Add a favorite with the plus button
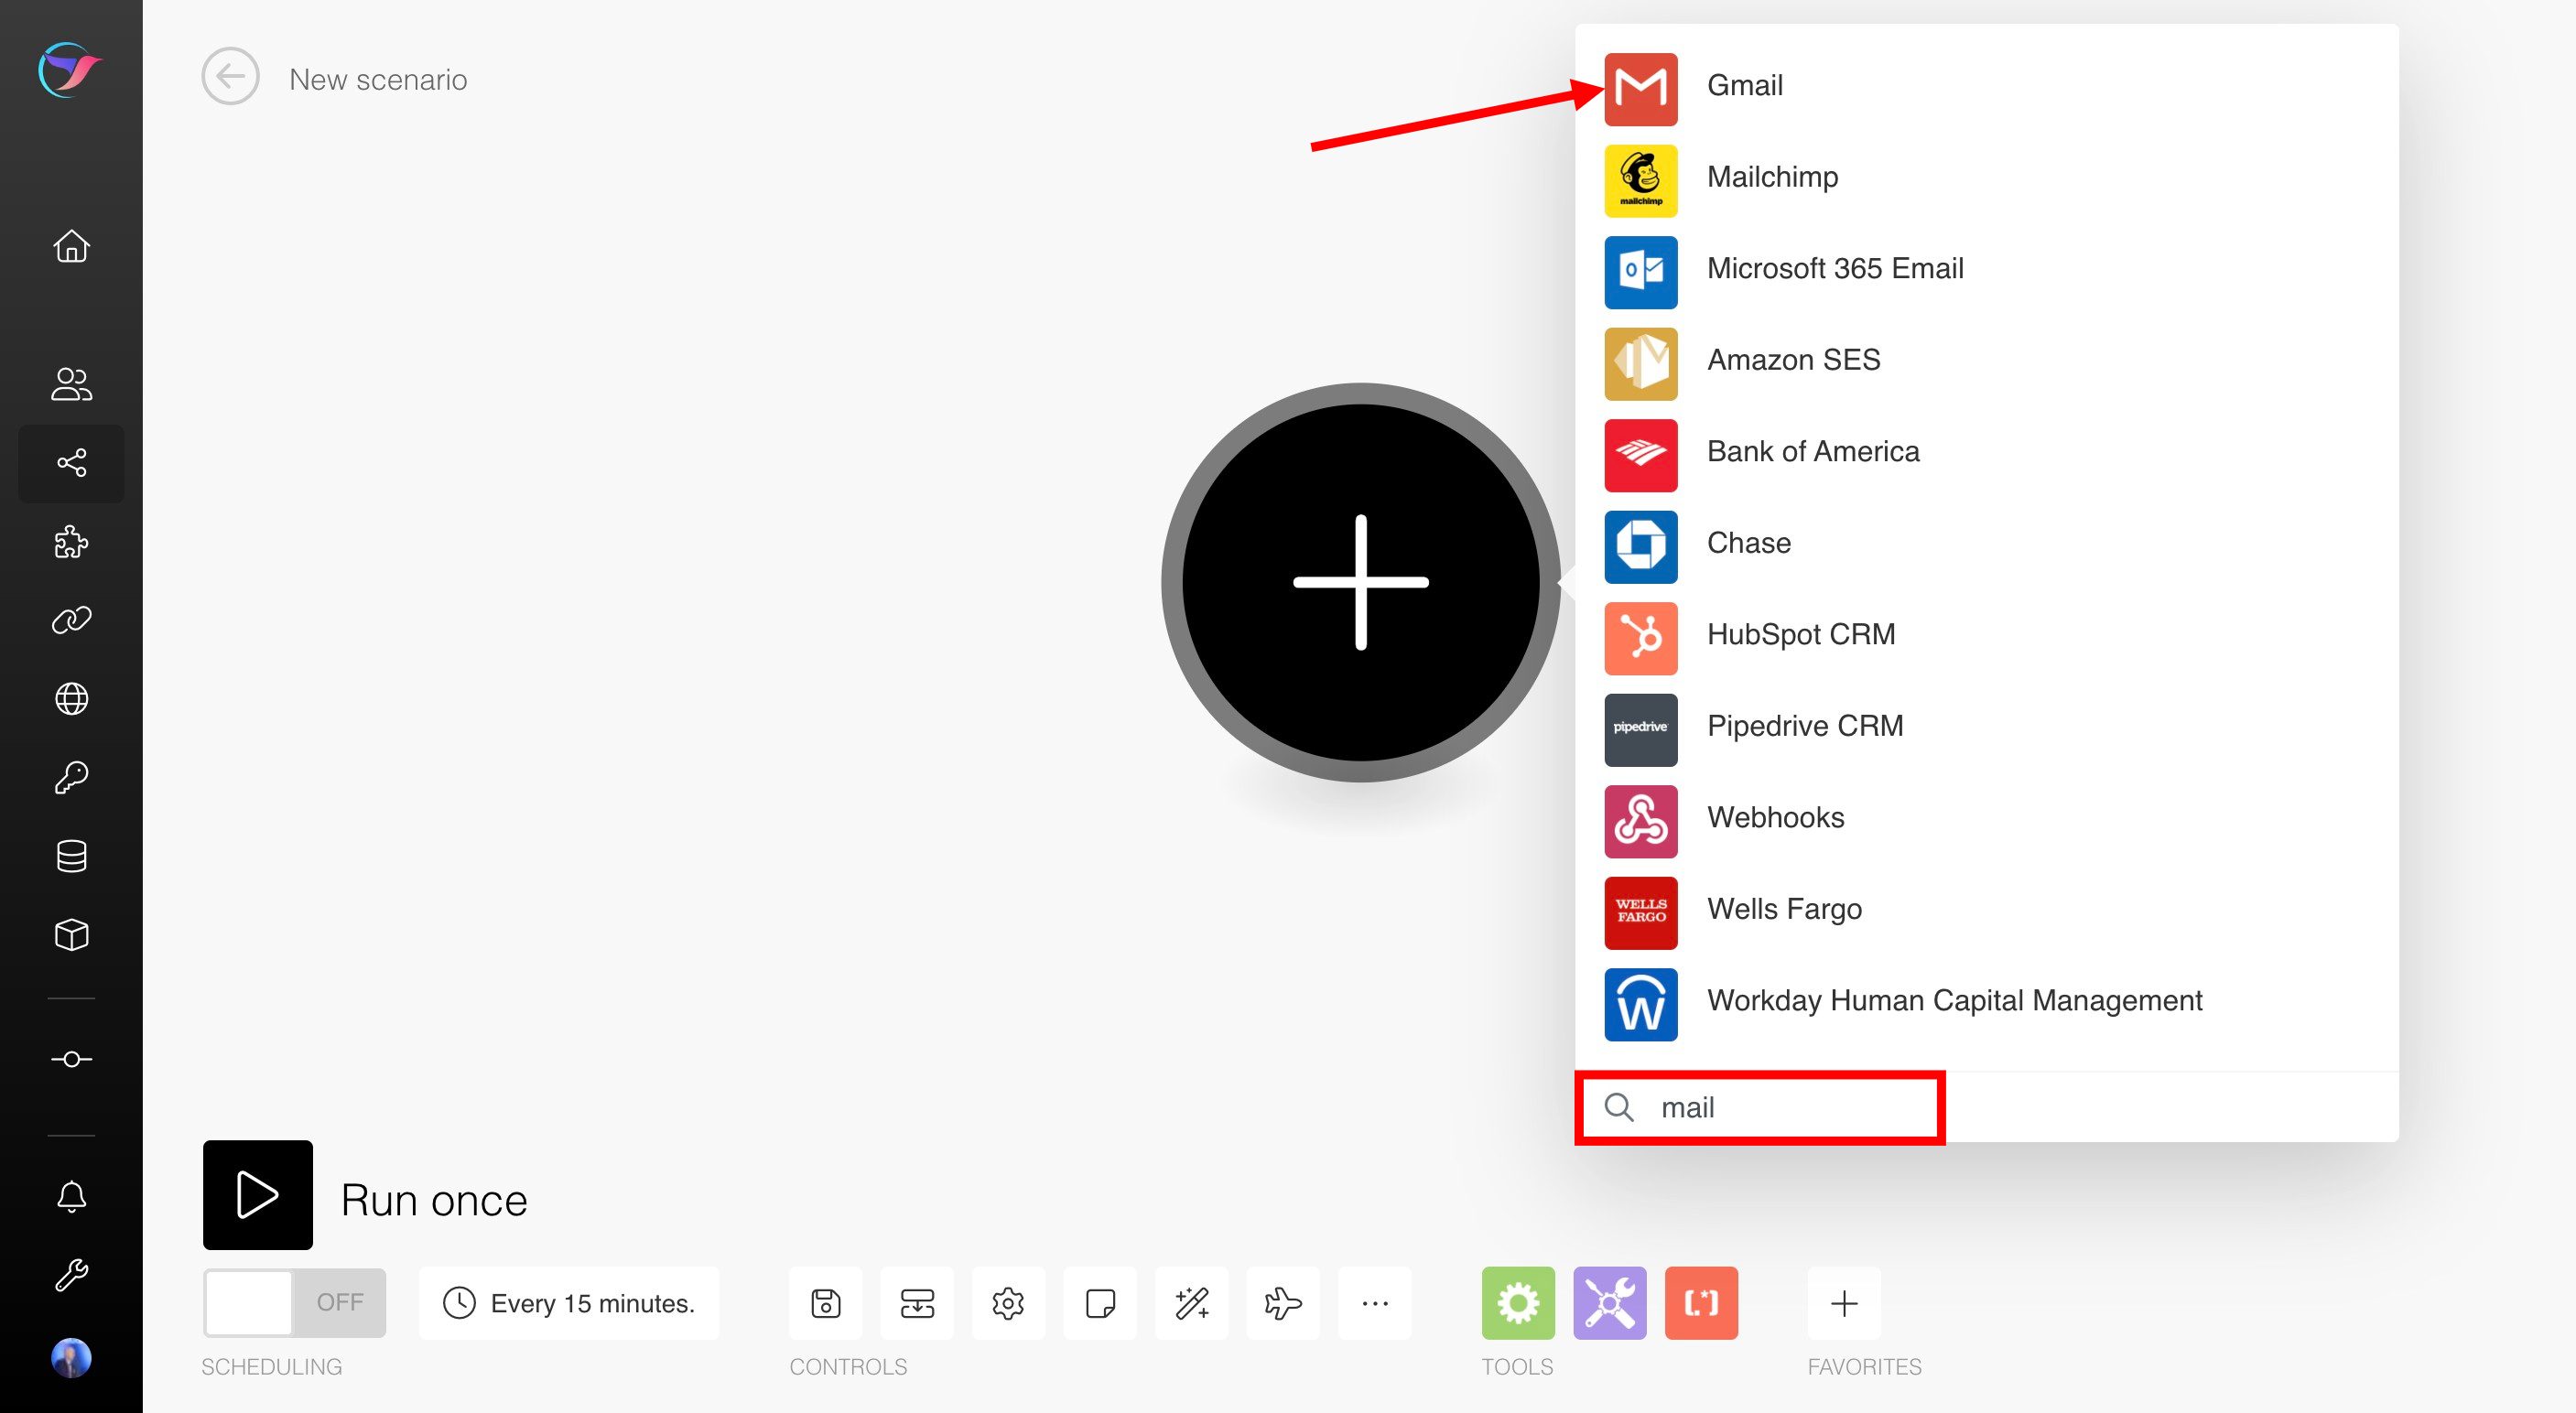The width and height of the screenshot is (2576, 1413). 1844,1303
